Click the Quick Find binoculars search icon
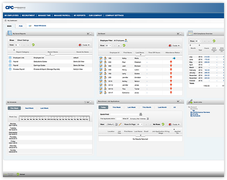 point(140,114)
